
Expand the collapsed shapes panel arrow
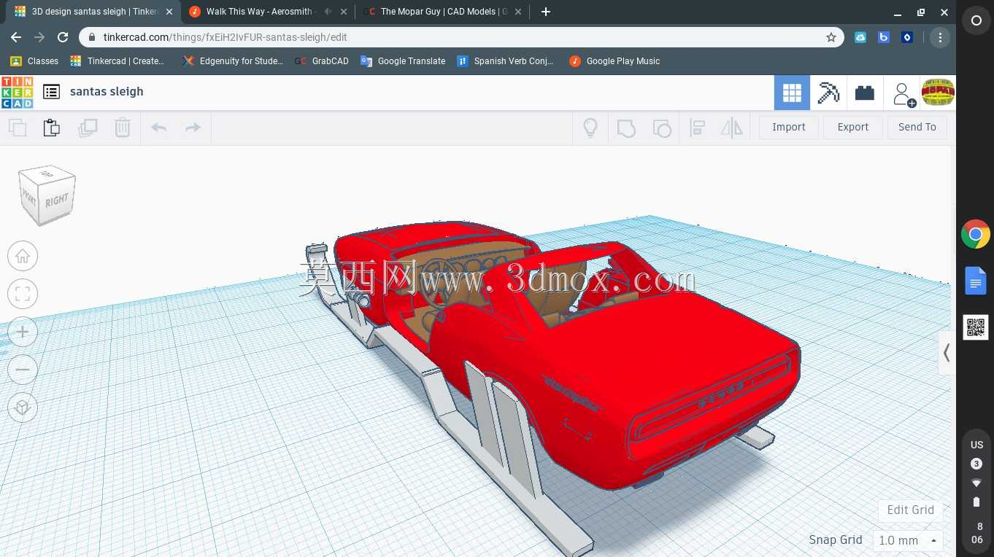[947, 354]
